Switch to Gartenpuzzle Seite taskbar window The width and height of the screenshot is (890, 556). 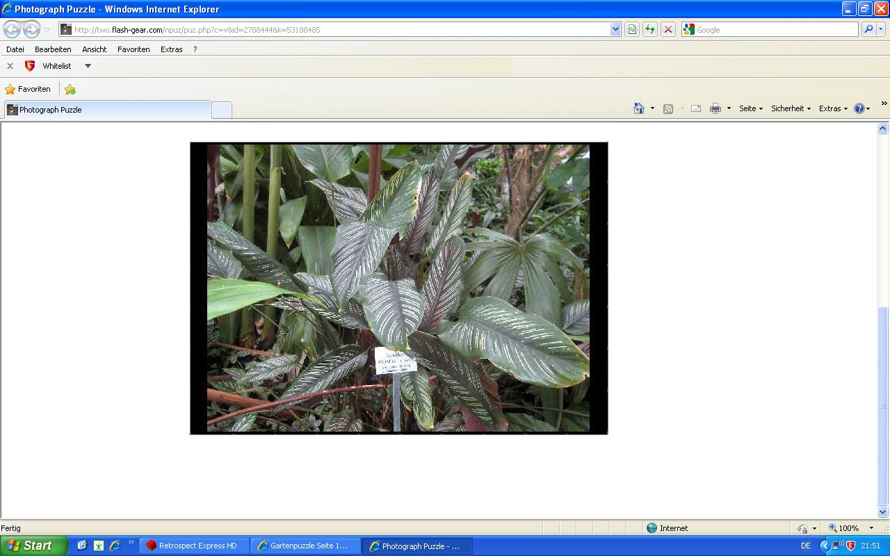tap(305, 546)
